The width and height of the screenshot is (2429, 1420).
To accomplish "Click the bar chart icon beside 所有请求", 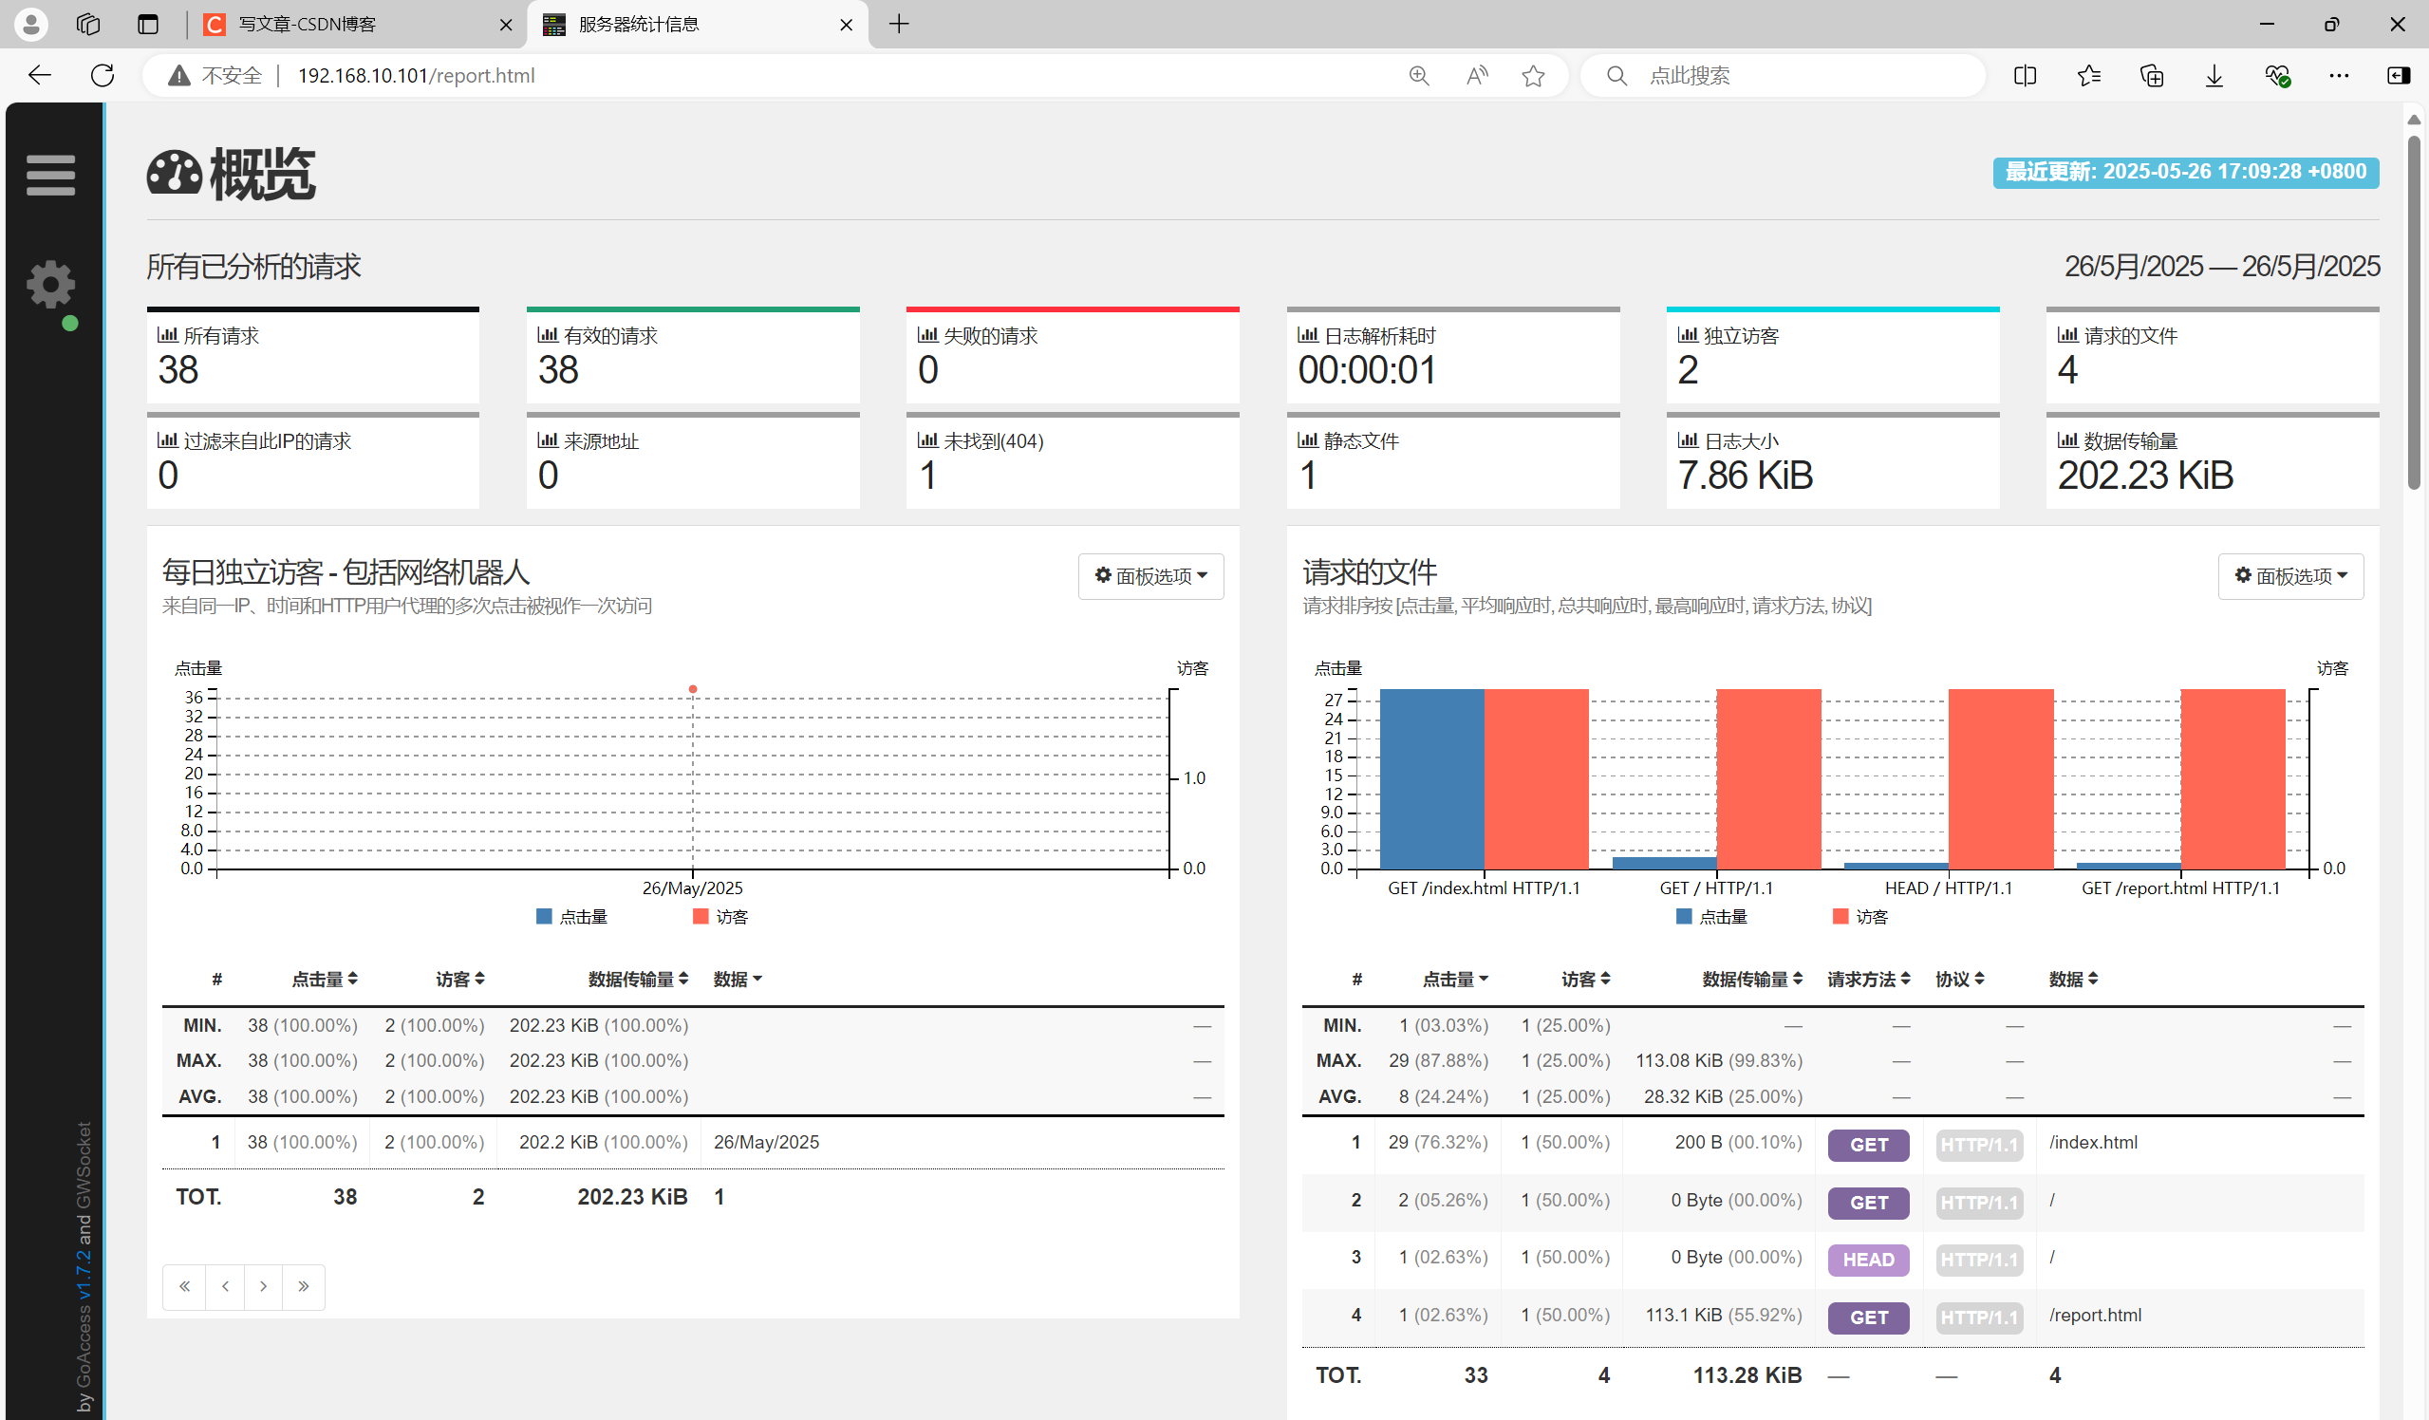I will pyautogui.click(x=167, y=335).
